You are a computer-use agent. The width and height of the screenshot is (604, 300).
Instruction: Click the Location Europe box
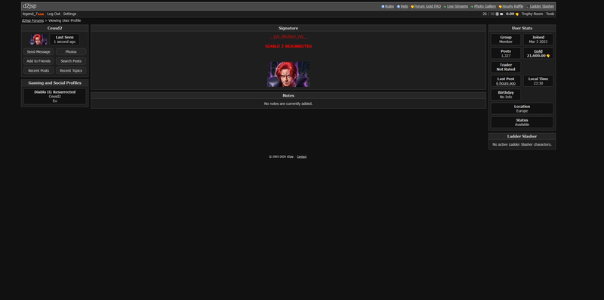click(x=522, y=108)
